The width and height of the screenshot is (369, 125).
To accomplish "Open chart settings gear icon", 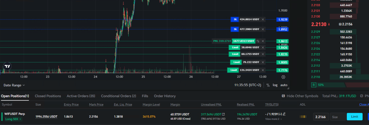I will (283, 77).
